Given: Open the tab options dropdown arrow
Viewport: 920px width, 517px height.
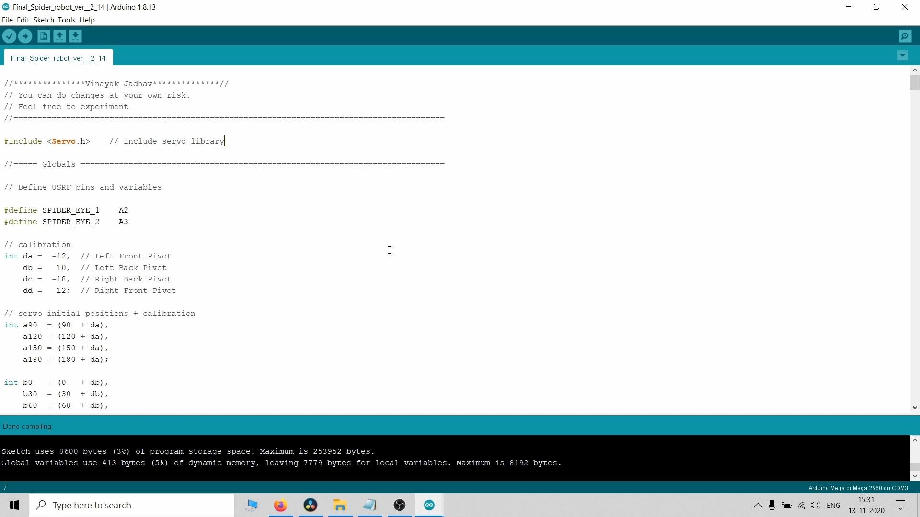Looking at the screenshot, I should click(x=902, y=56).
